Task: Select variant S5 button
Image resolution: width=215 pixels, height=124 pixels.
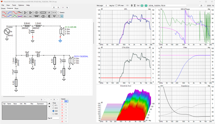Action: click(62, 113)
